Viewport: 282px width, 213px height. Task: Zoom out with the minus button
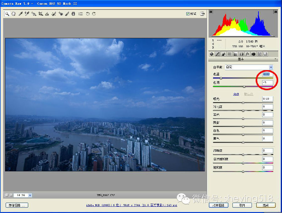tap(7, 195)
